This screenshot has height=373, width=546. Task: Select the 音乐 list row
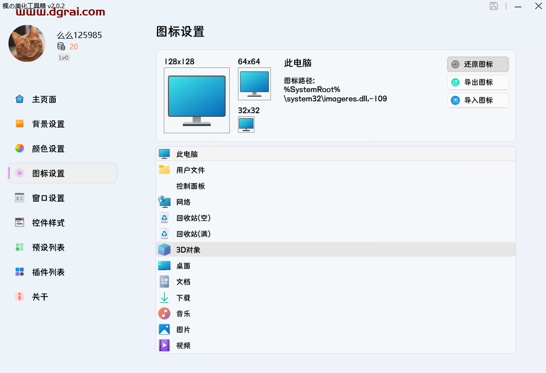coord(336,314)
